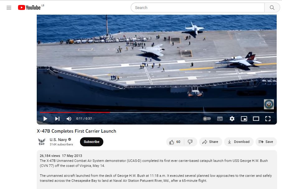The height and width of the screenshot is (189, 282).
Task: Click the search magnifier button
Action: coord(272,8)
